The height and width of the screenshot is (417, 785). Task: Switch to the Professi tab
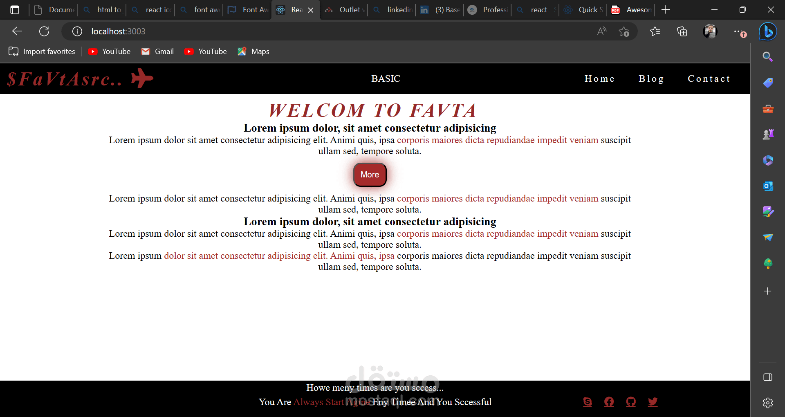488,10
